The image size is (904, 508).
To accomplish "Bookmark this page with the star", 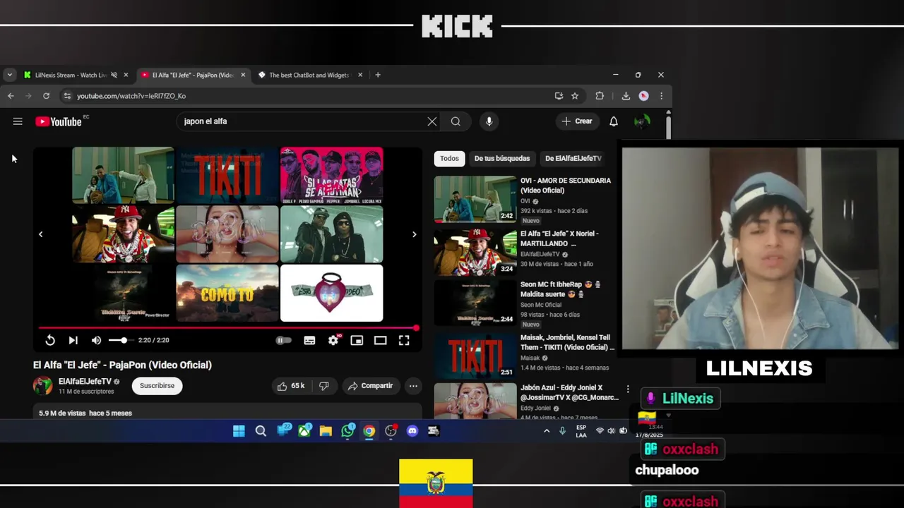I will pos(575,96).
